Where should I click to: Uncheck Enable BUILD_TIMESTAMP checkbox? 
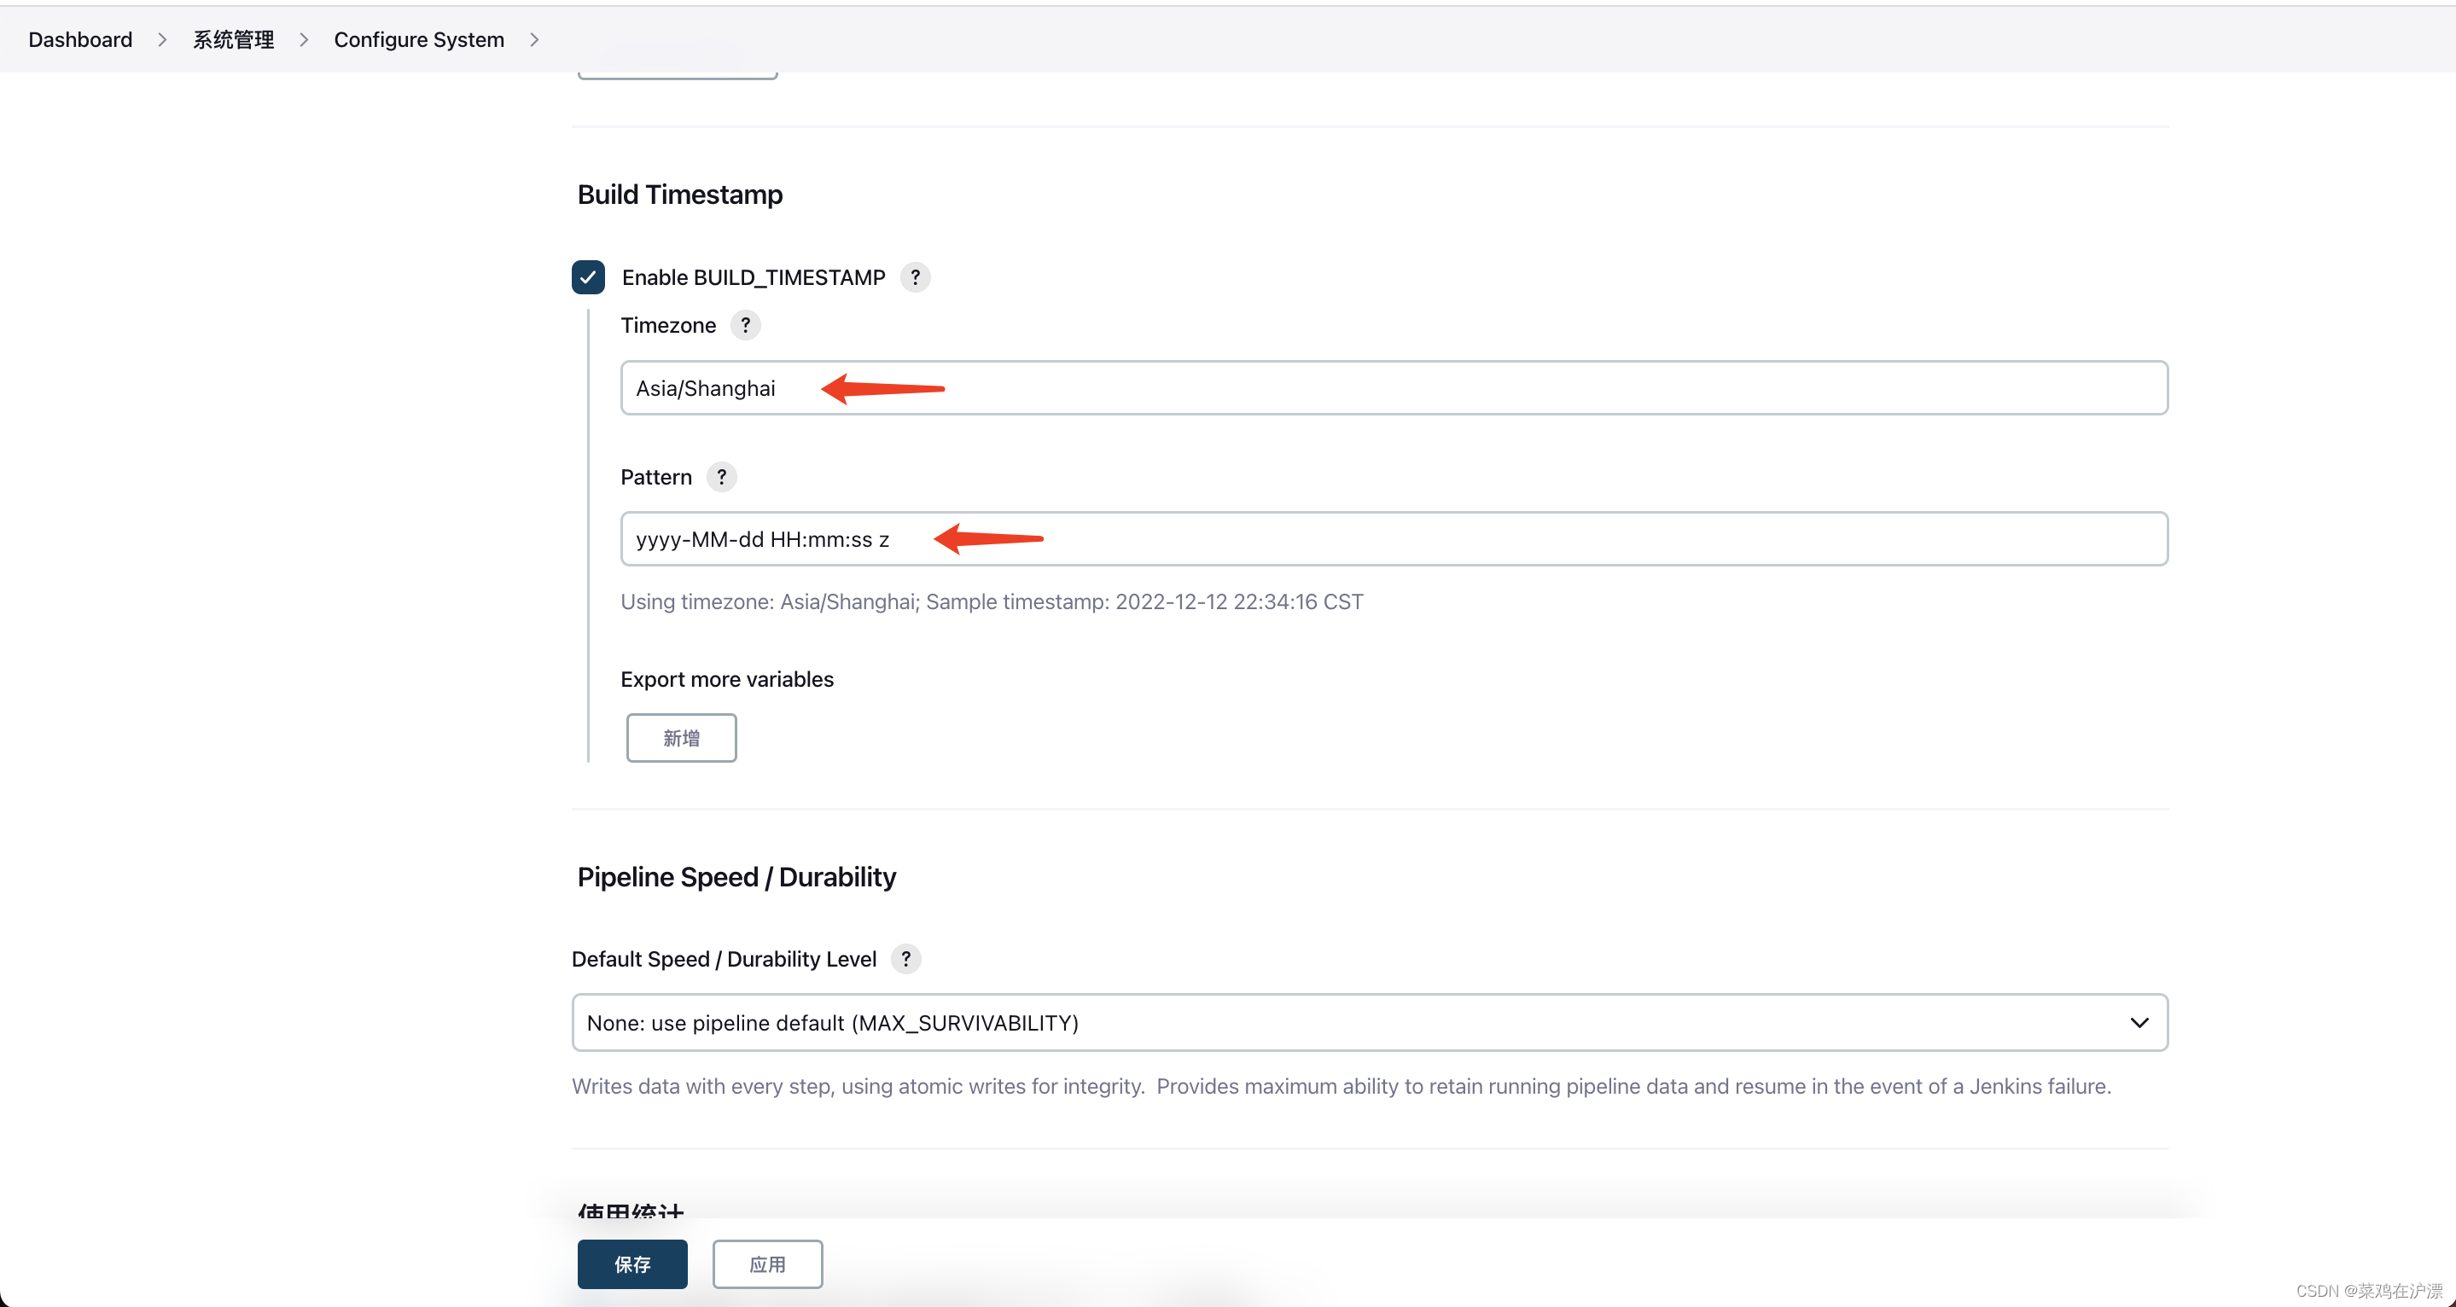click(x=588, y=277)
